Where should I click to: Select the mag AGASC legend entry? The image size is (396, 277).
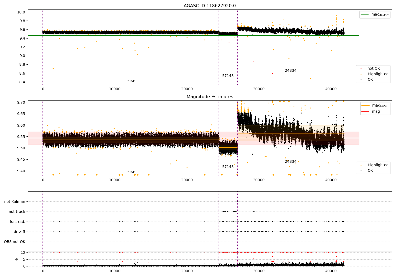click(375, 15)
